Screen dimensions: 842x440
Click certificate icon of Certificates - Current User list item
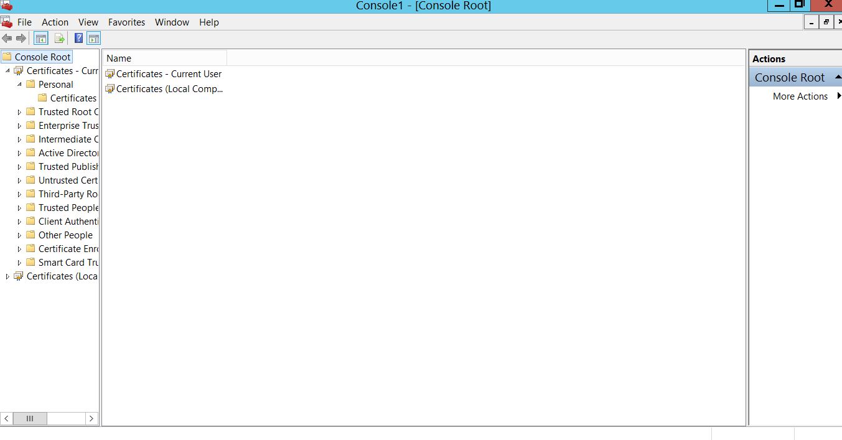click(x=110, y=74)
